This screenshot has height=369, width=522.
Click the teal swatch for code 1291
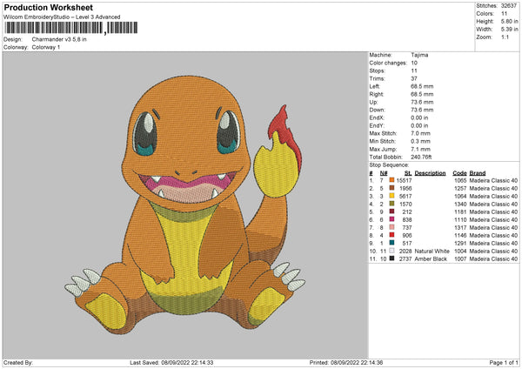coord(393,242)
